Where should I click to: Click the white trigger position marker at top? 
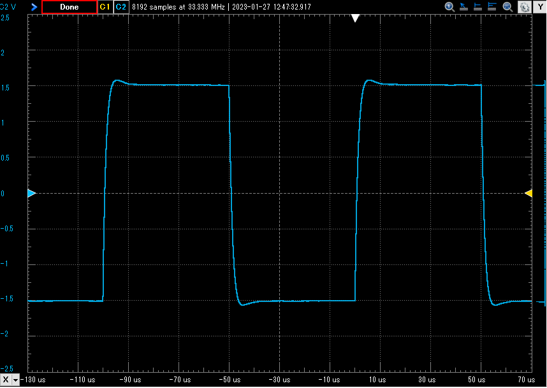tap(355, 18)
